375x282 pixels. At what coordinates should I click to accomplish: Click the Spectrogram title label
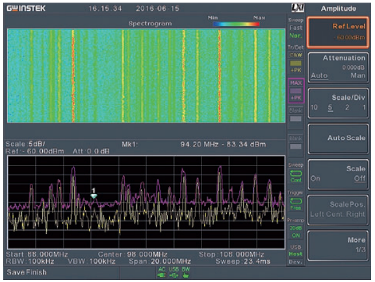tap(150, 23)
